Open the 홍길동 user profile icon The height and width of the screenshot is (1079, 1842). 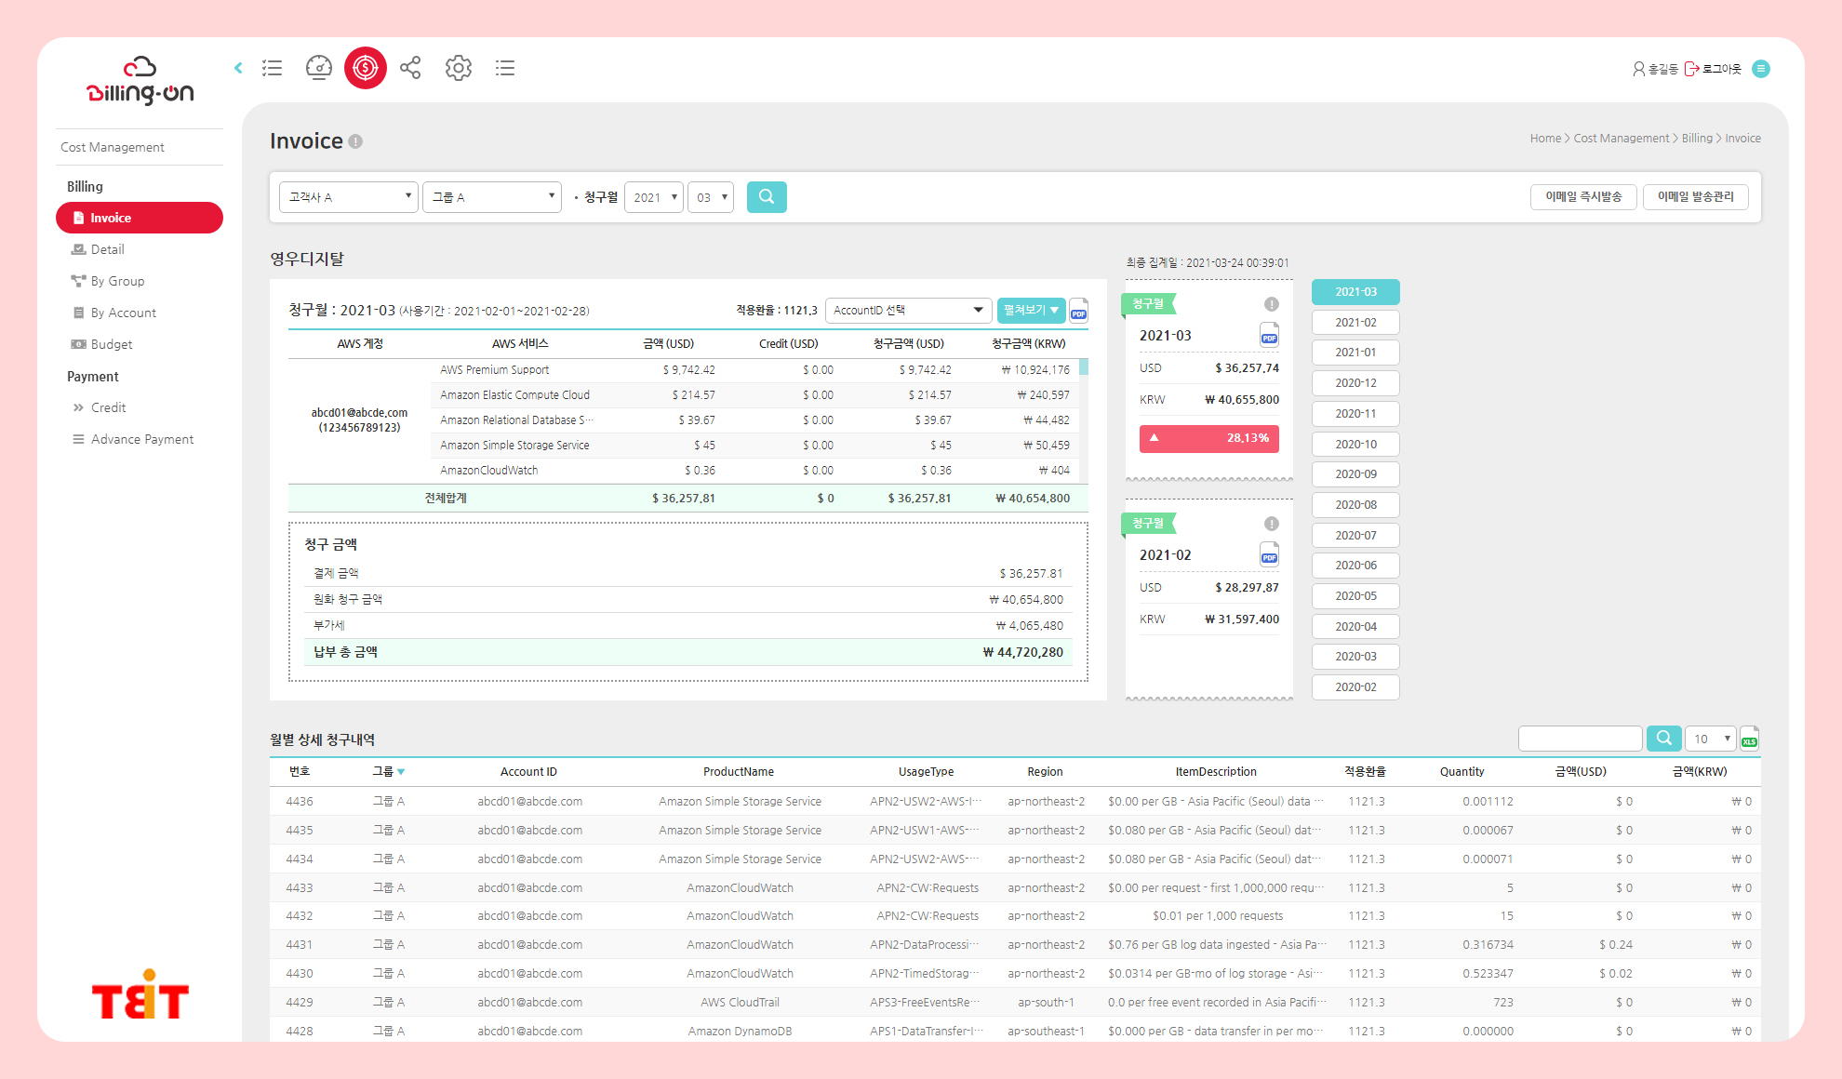1639,67
